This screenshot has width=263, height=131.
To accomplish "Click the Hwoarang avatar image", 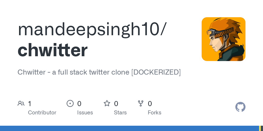I will (x=223, y=39).
